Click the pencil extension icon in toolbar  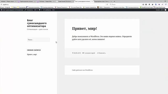pos(162,4)
